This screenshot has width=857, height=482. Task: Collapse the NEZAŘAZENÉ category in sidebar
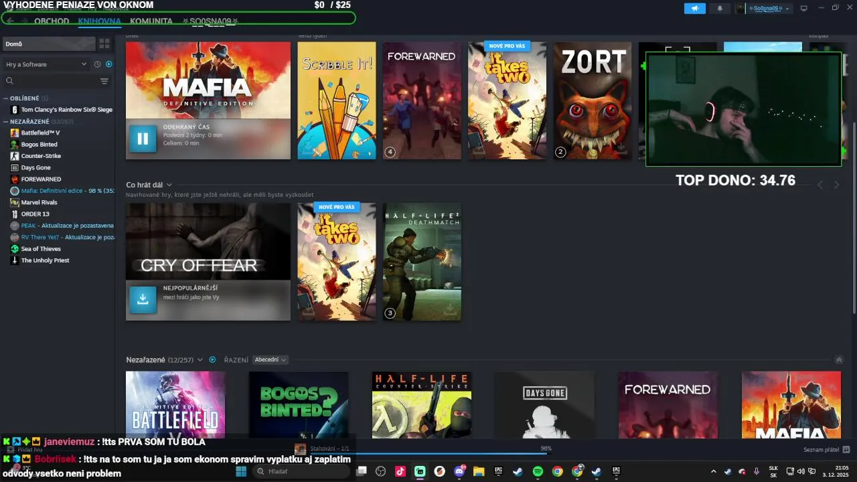click(6, 122)
